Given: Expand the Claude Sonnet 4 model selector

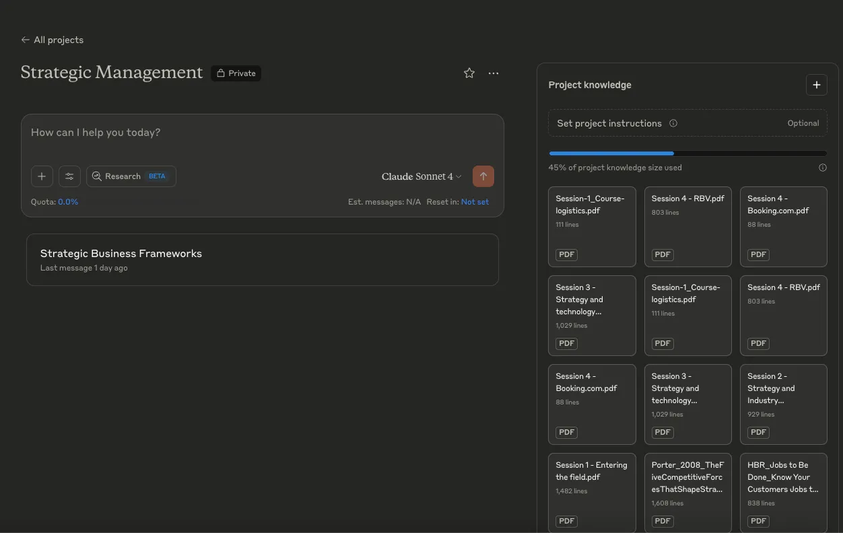Looking at the screenshot, I should [x=421, y=176].
